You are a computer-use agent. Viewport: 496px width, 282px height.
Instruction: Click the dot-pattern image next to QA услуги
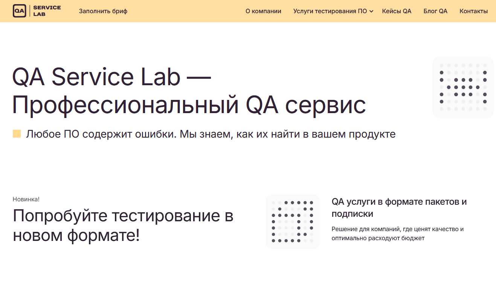(292, 222)
